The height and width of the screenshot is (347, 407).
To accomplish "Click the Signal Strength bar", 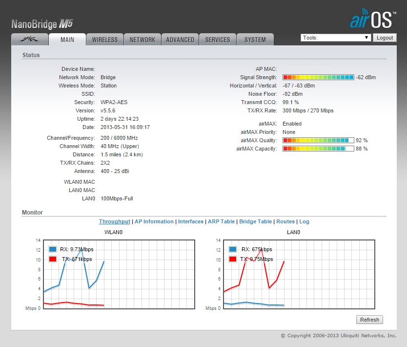I will (318, 77).
